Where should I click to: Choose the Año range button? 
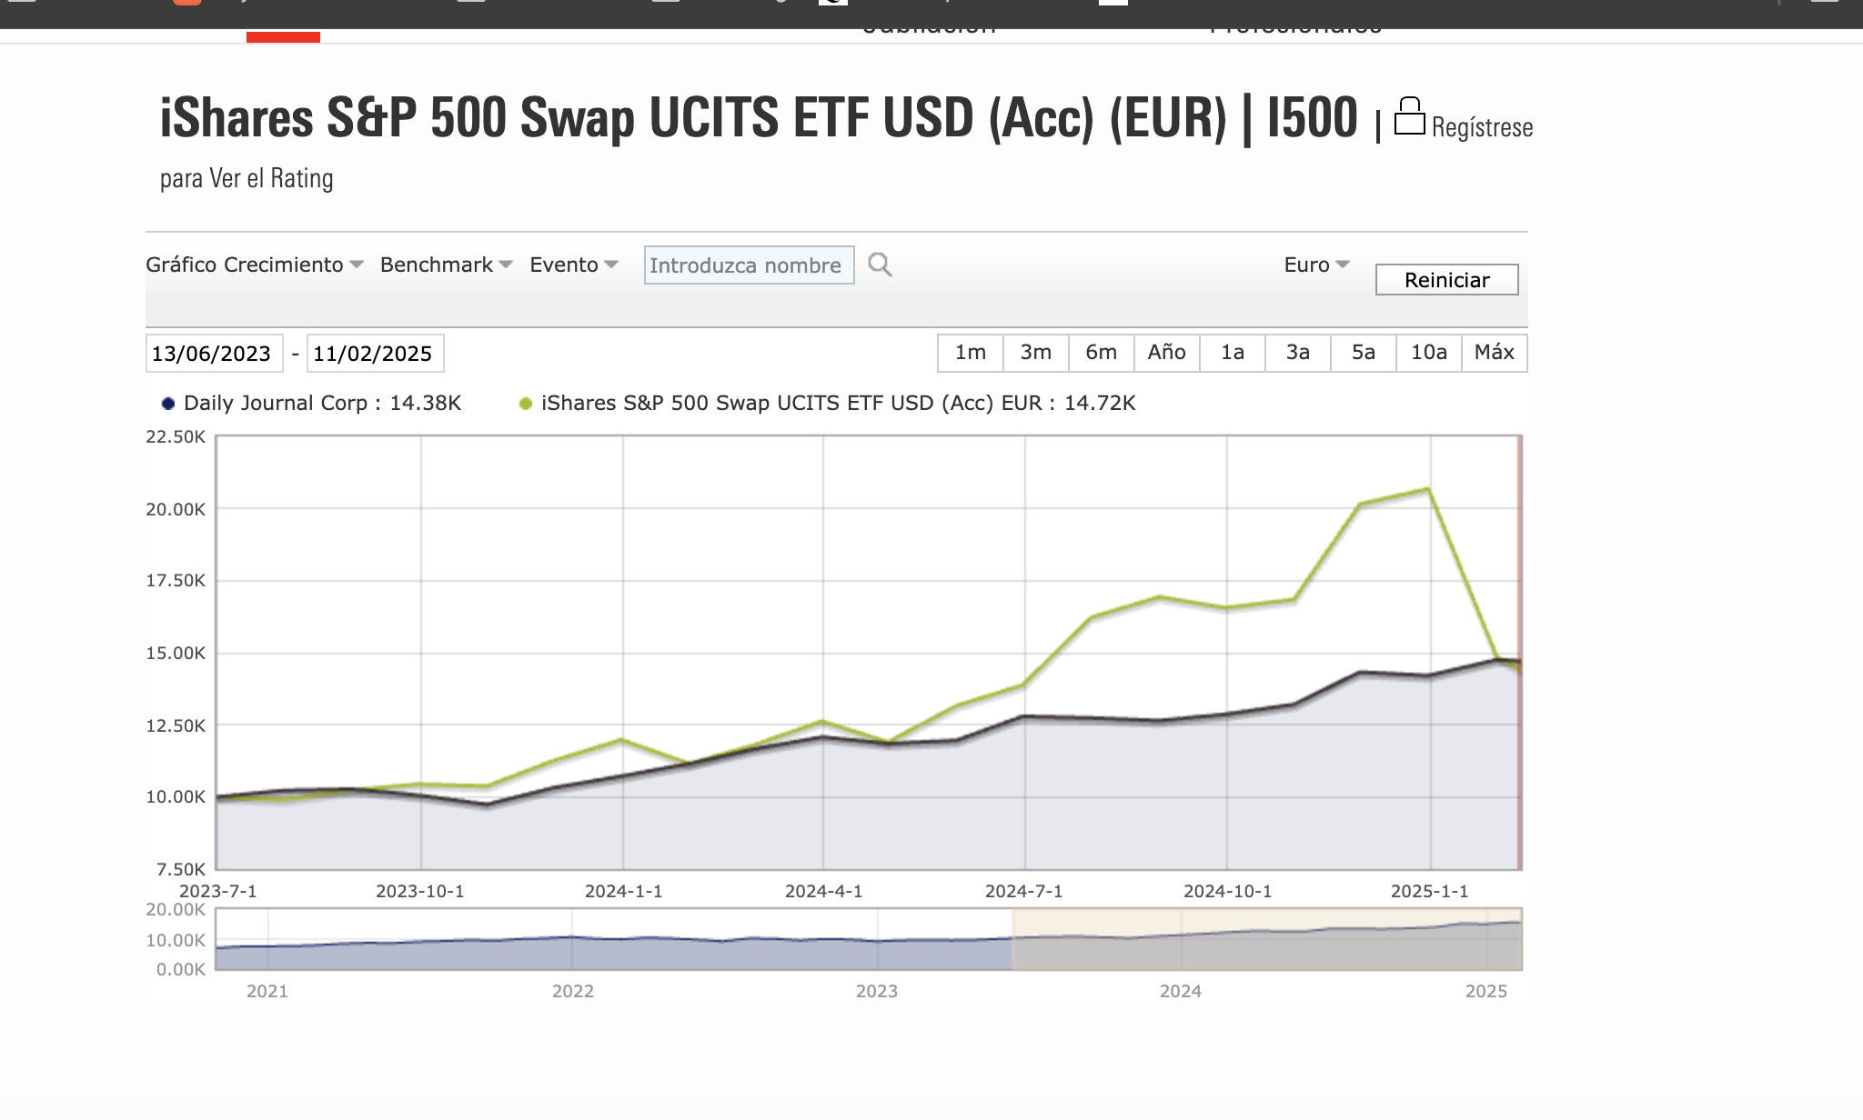1167,353
